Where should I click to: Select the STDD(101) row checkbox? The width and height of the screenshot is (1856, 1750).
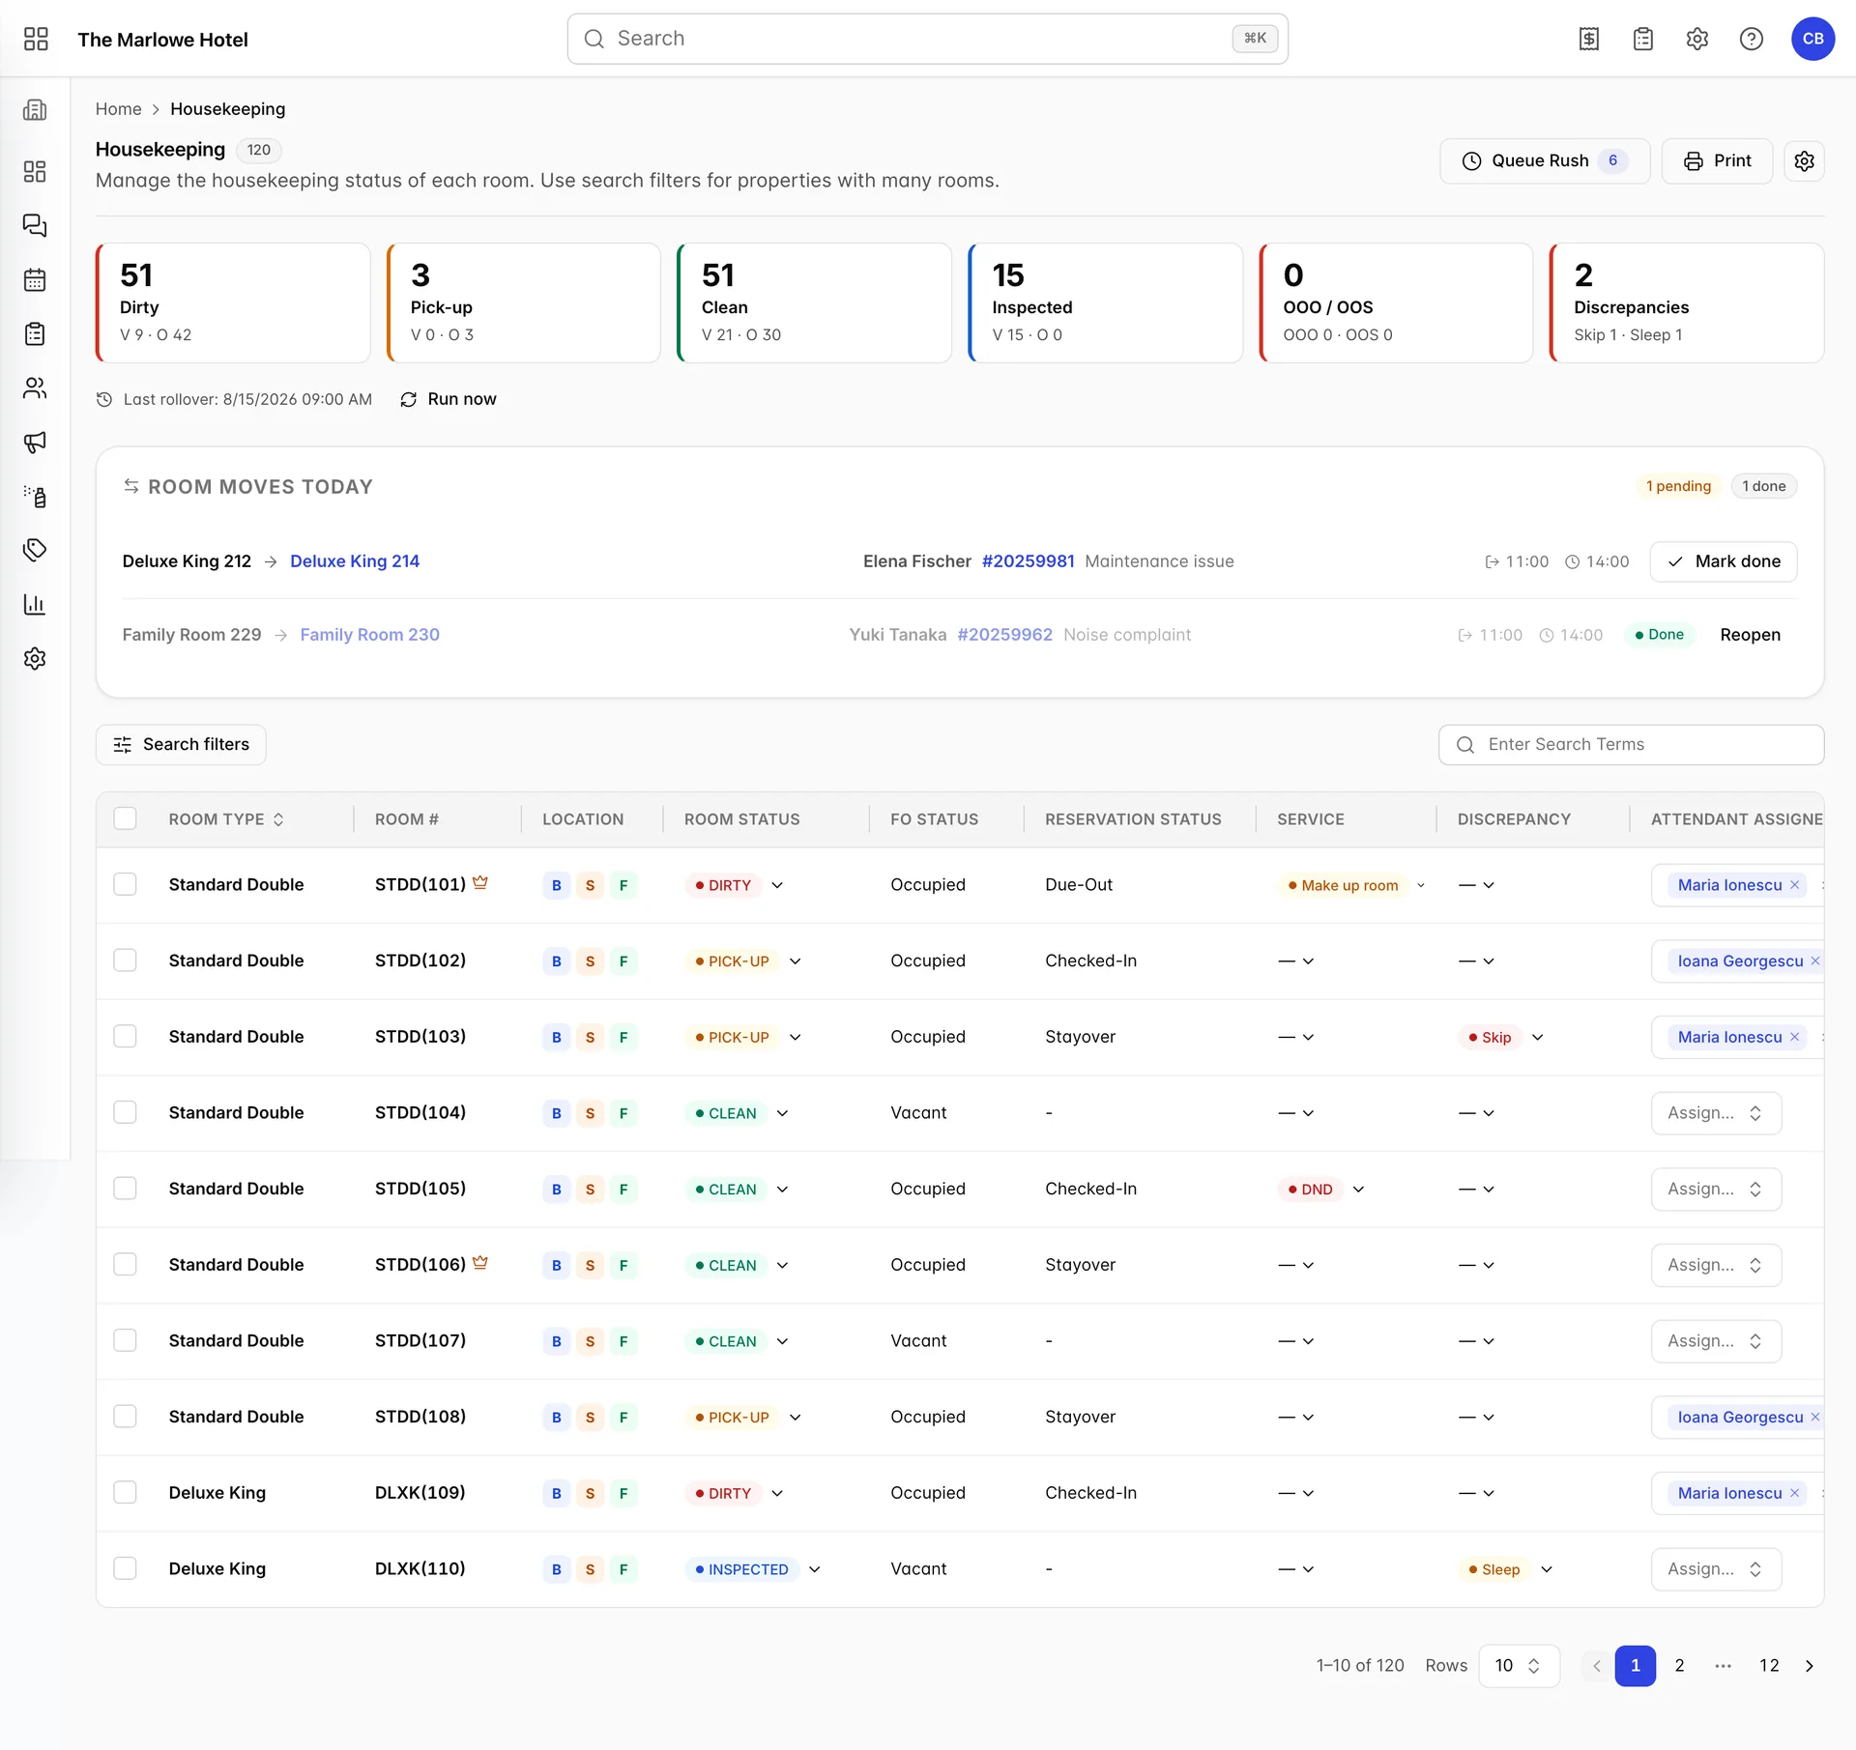pos(125,884)
